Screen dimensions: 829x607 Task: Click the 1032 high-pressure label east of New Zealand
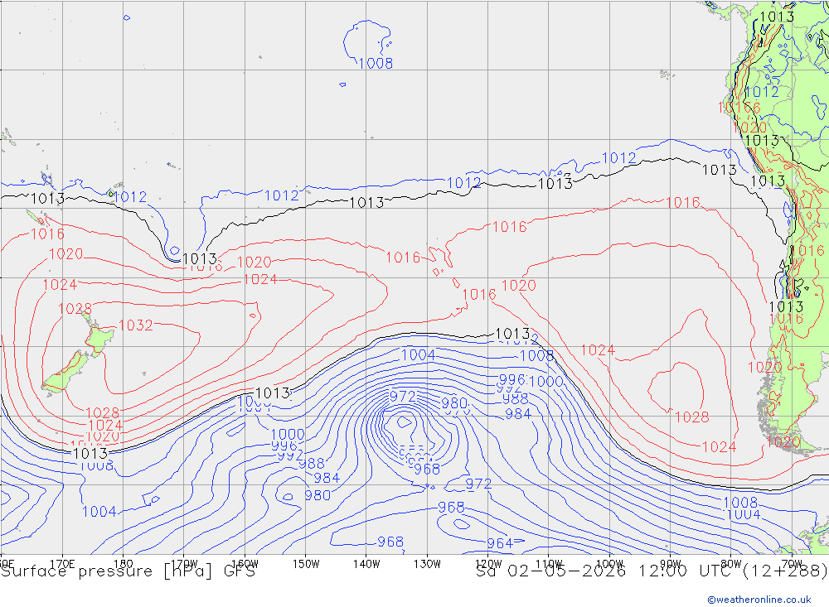point(136,325)
